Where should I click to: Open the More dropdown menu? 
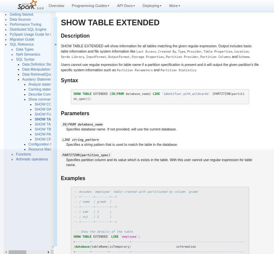pyautogui.click(x=174, y=6)
